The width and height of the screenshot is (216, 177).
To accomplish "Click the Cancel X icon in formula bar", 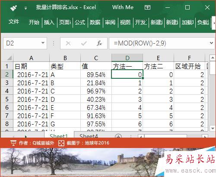I will pos(68,43).
